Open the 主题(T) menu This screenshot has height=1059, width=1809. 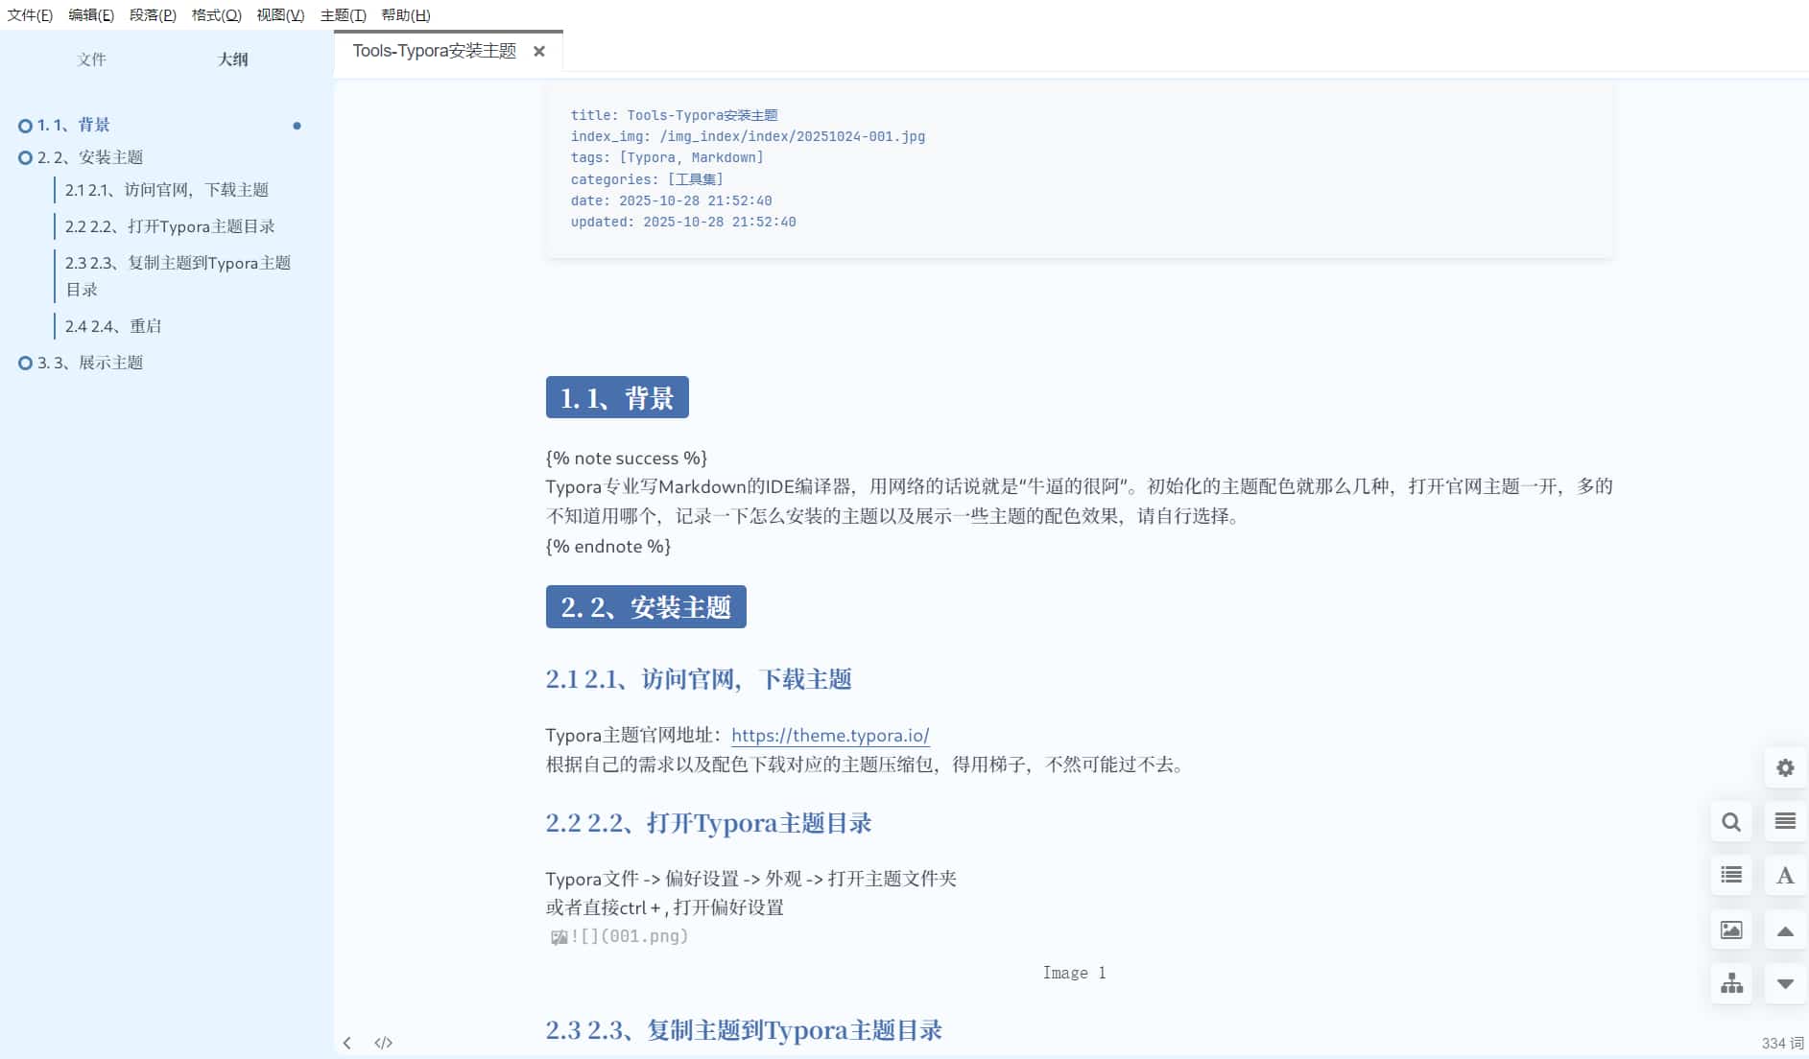point(343,14)
